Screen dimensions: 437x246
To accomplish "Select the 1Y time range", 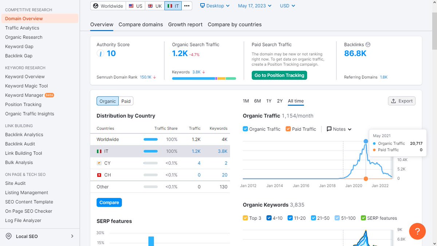I will pos(269,101).
